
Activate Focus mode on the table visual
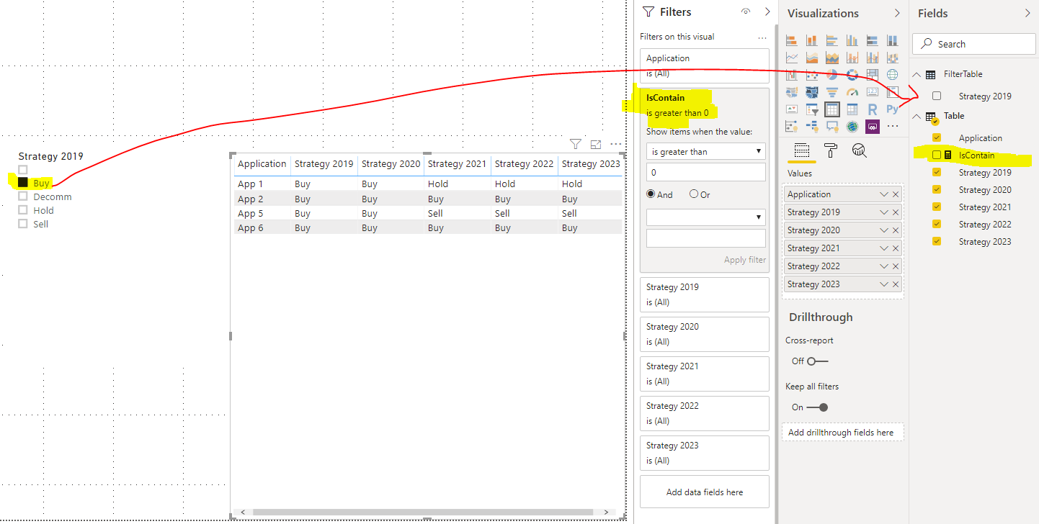click(595, 144)
